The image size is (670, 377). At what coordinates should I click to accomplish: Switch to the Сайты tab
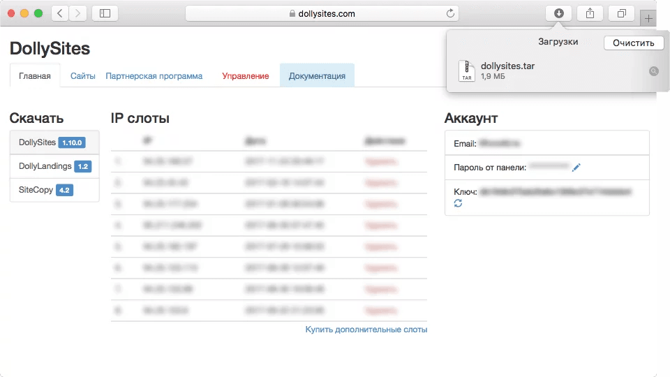click(x=83, y=76)
